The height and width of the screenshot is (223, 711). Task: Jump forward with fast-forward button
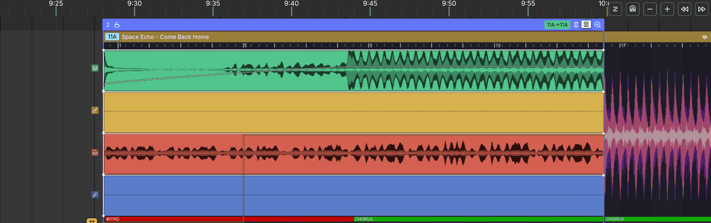coord(701,9)
